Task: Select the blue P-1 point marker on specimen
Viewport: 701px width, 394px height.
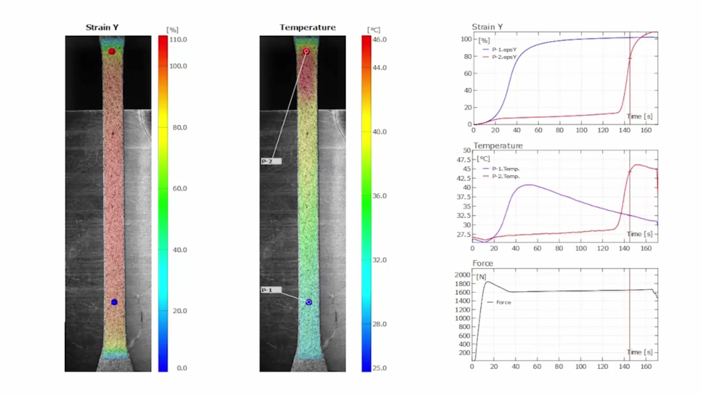Action: pyautogui.click(x=115, y=302)
